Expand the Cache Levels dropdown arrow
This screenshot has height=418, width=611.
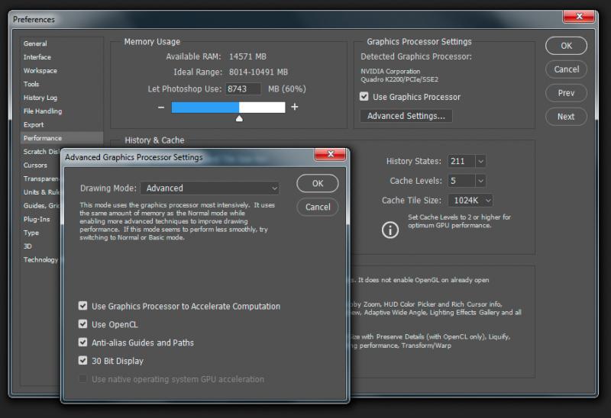[x=480, y=181]
